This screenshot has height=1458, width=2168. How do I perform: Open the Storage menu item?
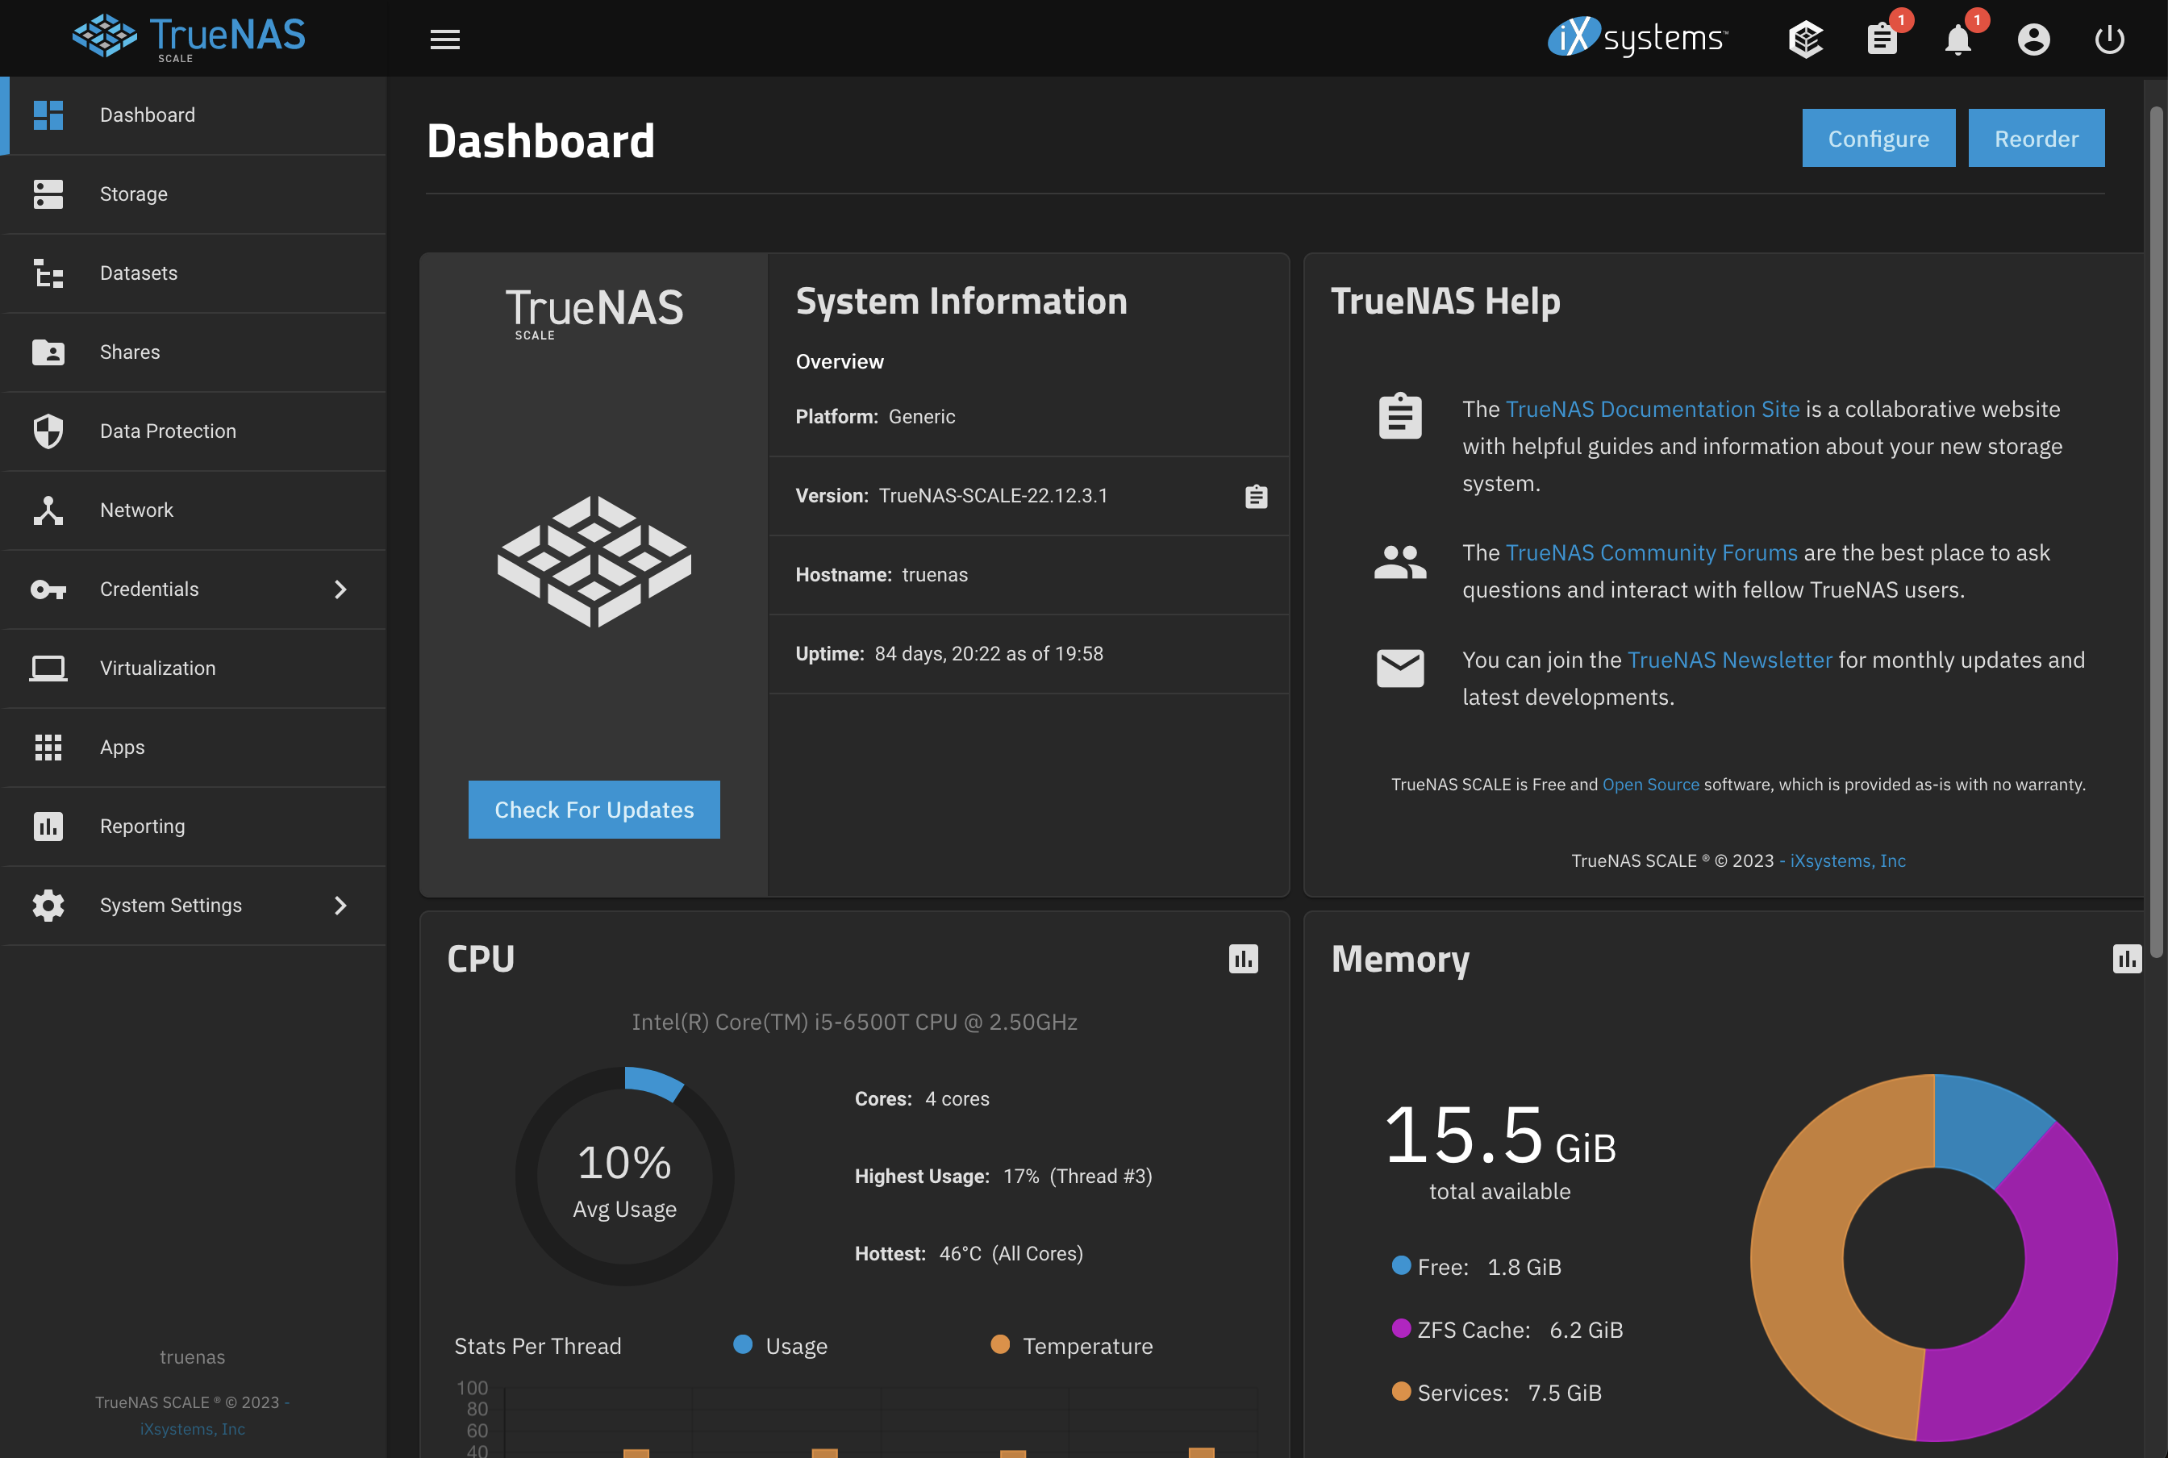point(134,194)
